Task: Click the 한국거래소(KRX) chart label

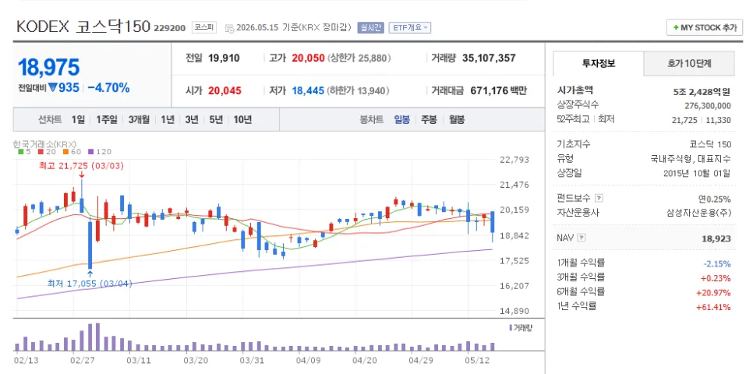Action: pyautogui.click(x=46, y=144)
